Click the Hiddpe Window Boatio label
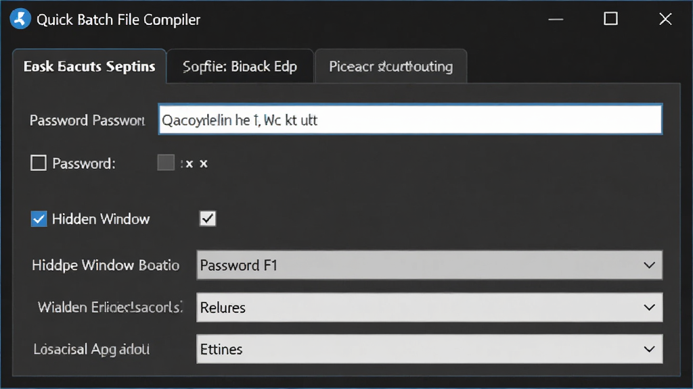The height and width of the screenshot is (389, 693). (x=106, y=265)
